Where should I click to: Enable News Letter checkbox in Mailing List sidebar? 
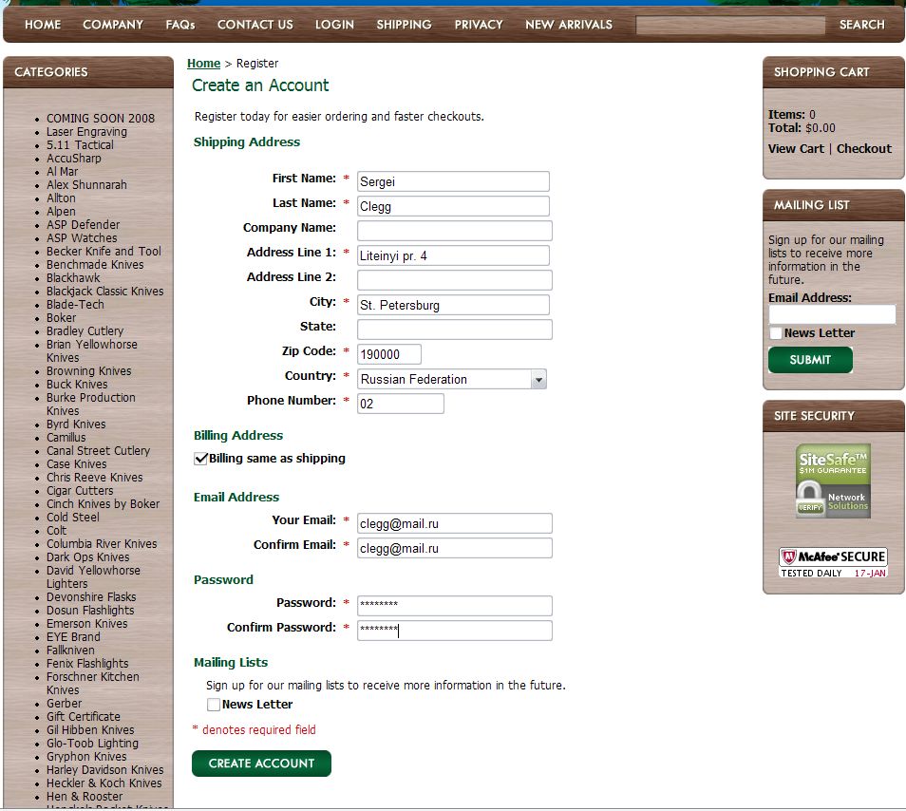click(x=776, y=333)
